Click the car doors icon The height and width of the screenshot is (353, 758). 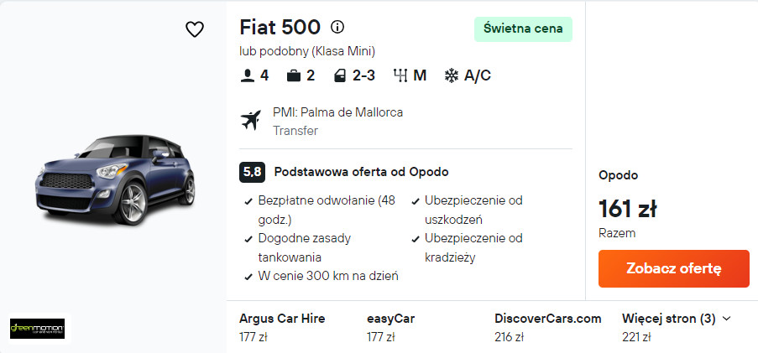pos(339,75)
